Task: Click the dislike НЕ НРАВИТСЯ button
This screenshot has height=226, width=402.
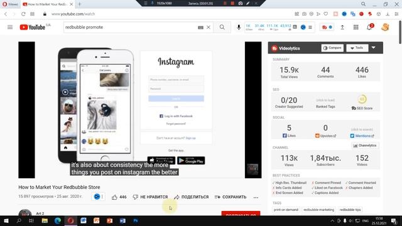Action: coord(150,197)
